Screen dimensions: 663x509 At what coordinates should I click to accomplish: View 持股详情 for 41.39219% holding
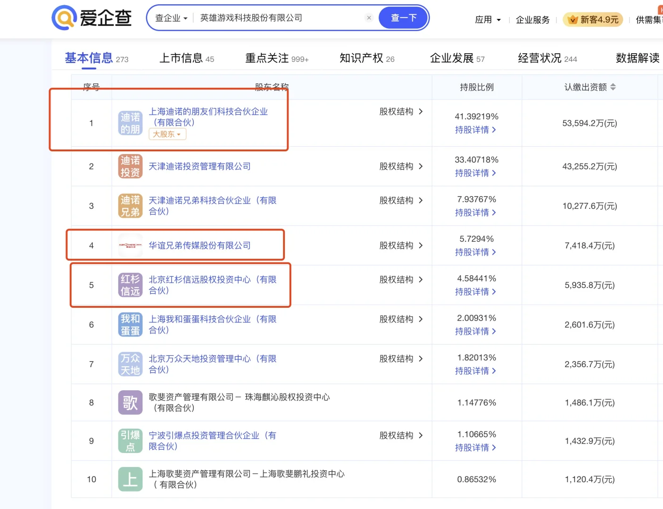pos(476,130)
